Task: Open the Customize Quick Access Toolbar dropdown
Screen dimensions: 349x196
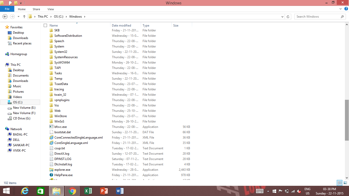Action: coord(21,3)
